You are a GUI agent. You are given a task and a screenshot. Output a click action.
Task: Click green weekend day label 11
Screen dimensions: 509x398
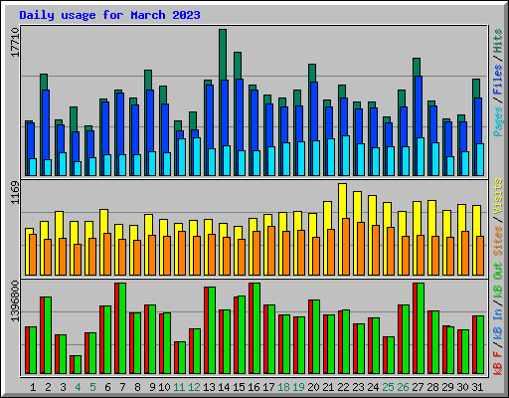pyautogui.click(x=179, y=387)
